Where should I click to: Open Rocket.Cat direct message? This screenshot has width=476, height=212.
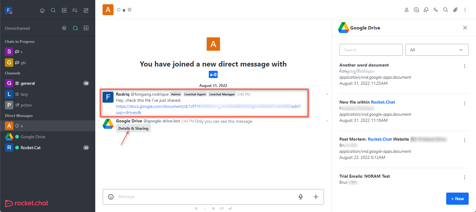coord(47,148)
